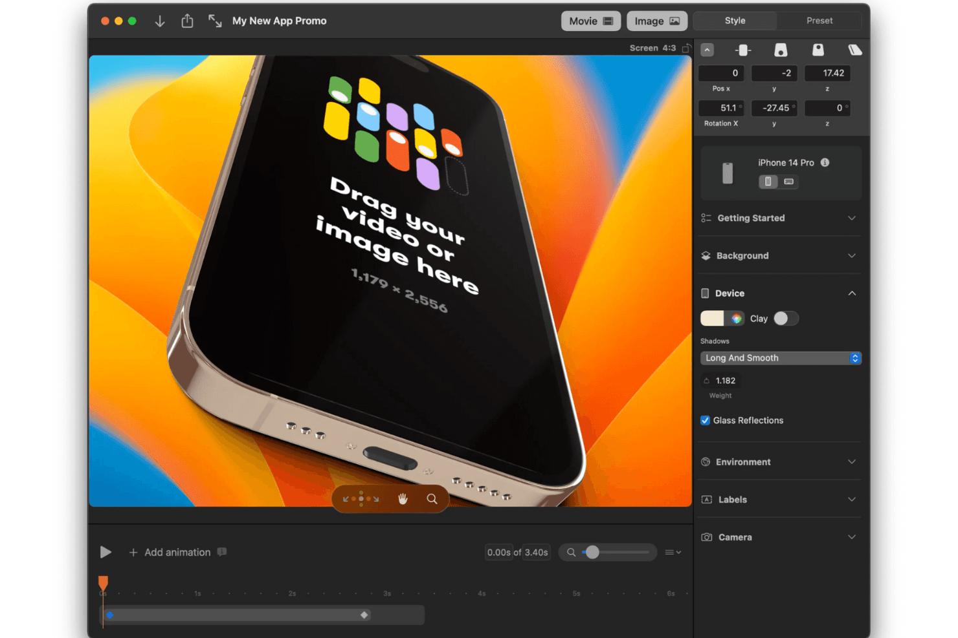Viewport: 958px width, 638px height.
Task: Click the screen aspect ratio icon beside 4:3
Action: click(686, 48)
